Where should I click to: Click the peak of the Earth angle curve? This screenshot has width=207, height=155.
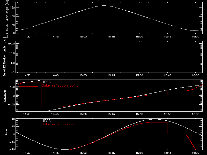click(104, 5)
